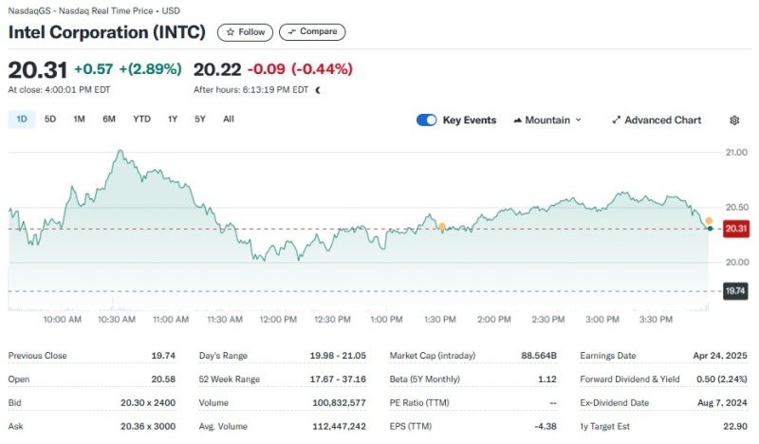The width and height of the screenshot is (759, 444).
Task: Choose the YTD range tab
Action: [x=141, y=120]
